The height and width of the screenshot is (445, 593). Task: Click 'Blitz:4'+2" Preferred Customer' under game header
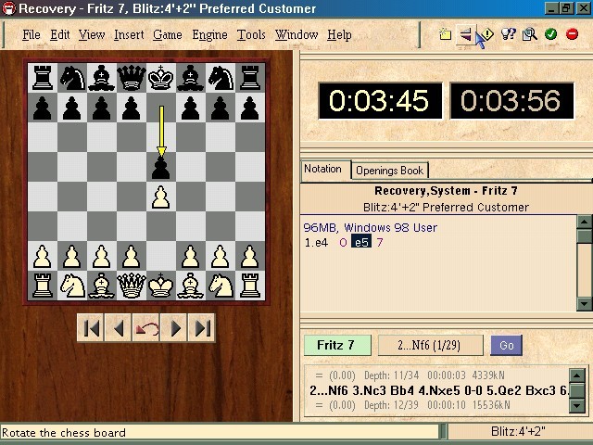coord(446,208)
